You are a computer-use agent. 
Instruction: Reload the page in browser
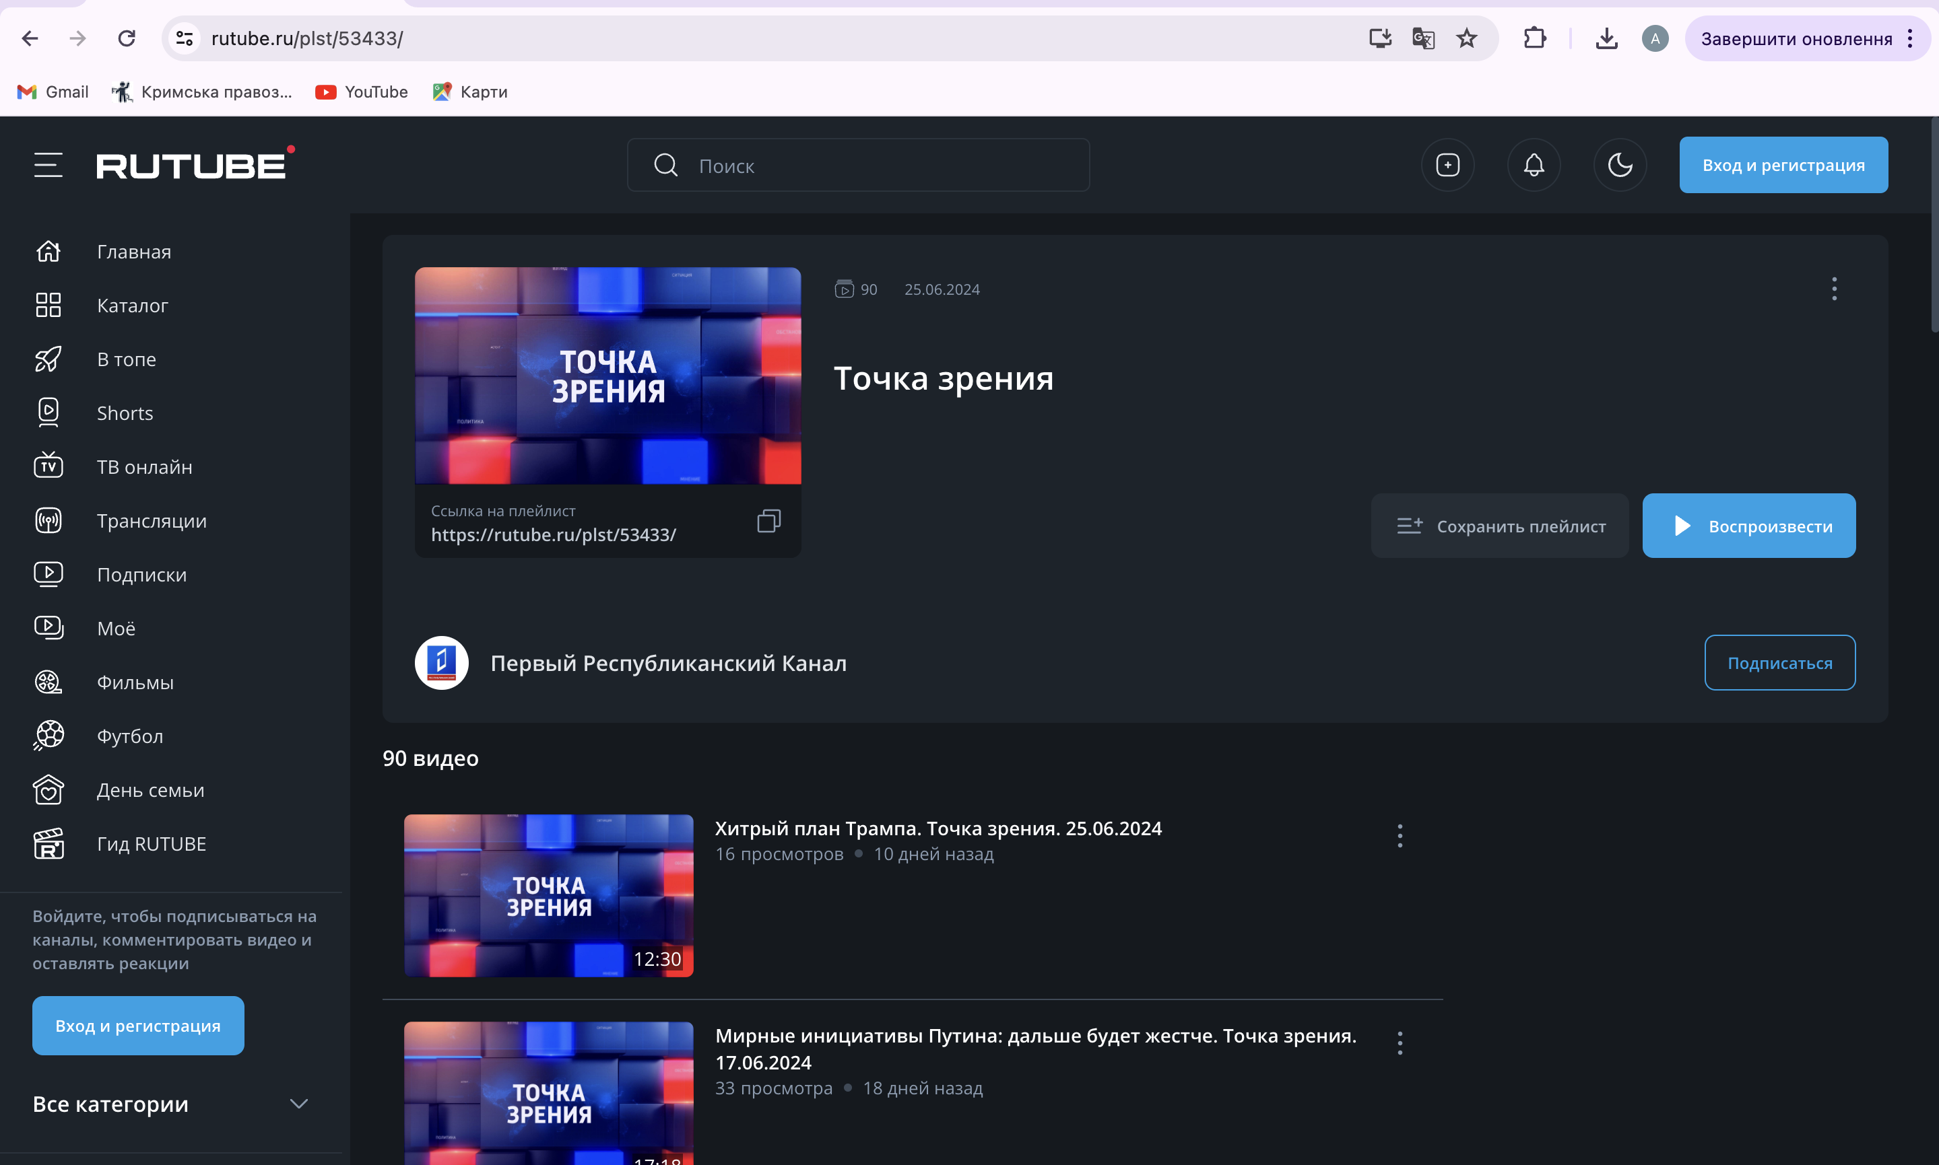(127, 38)
